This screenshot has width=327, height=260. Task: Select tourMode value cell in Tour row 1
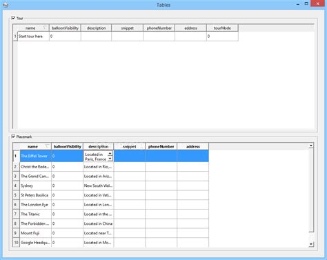pyautogui.click(x=222, y=37)
